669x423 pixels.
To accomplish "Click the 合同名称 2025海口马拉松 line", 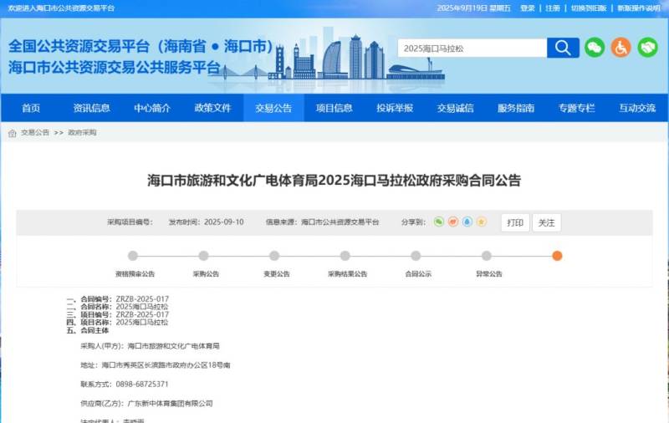I will [x=117, y=307].
